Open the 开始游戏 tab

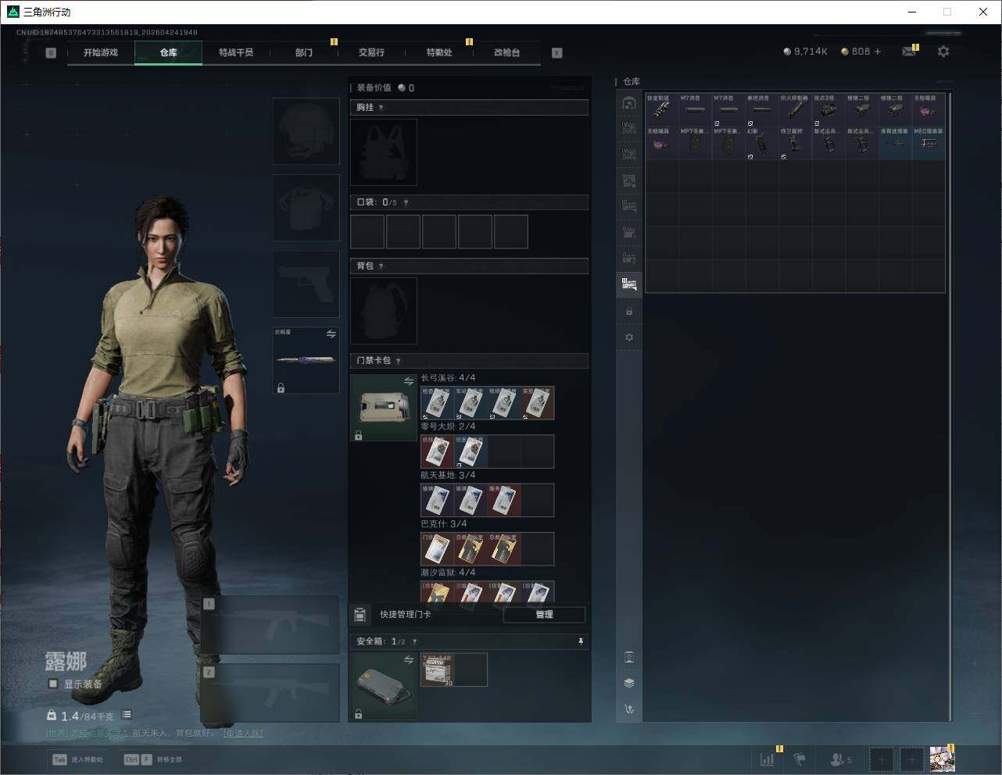point(101,52)
